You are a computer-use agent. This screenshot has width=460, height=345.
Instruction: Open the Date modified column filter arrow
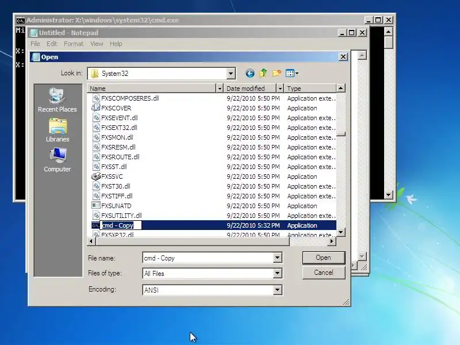(280, 89)
